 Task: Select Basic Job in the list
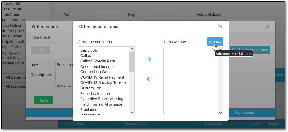(89, 50)
